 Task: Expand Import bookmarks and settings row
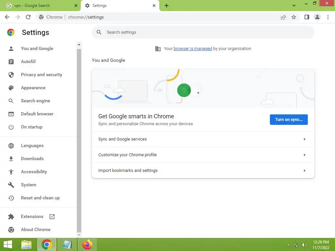click(203, 170)
